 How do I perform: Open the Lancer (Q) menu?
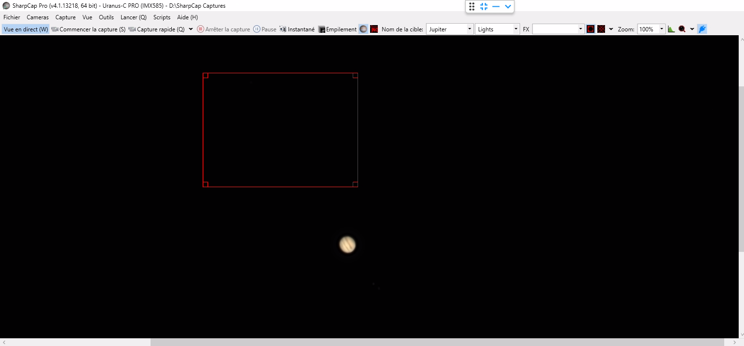(134, 17)
